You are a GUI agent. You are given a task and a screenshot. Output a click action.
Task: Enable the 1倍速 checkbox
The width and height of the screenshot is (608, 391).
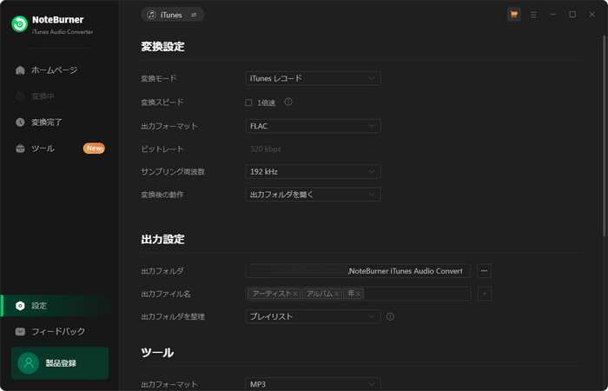point(248,103)
